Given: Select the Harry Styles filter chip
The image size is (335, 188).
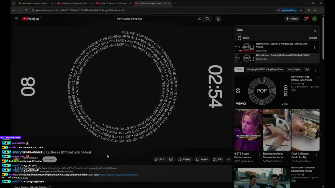Looking at the screenshot, I should point(294,69).
